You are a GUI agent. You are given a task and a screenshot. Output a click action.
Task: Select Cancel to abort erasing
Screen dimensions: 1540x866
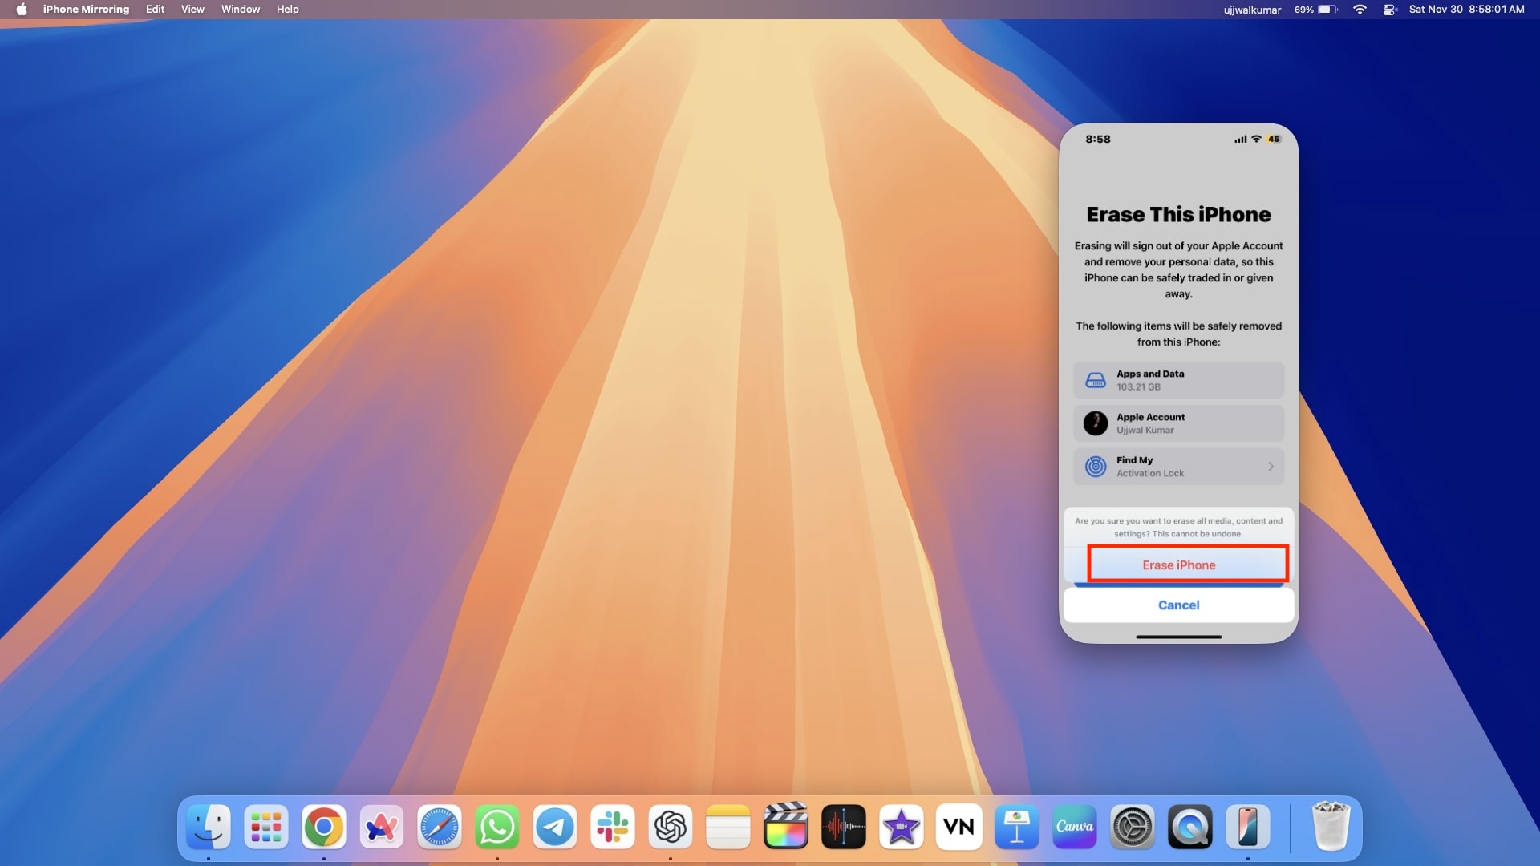point(1178,604)
